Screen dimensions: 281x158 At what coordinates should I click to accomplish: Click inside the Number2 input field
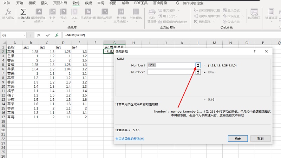click(171, 72)
